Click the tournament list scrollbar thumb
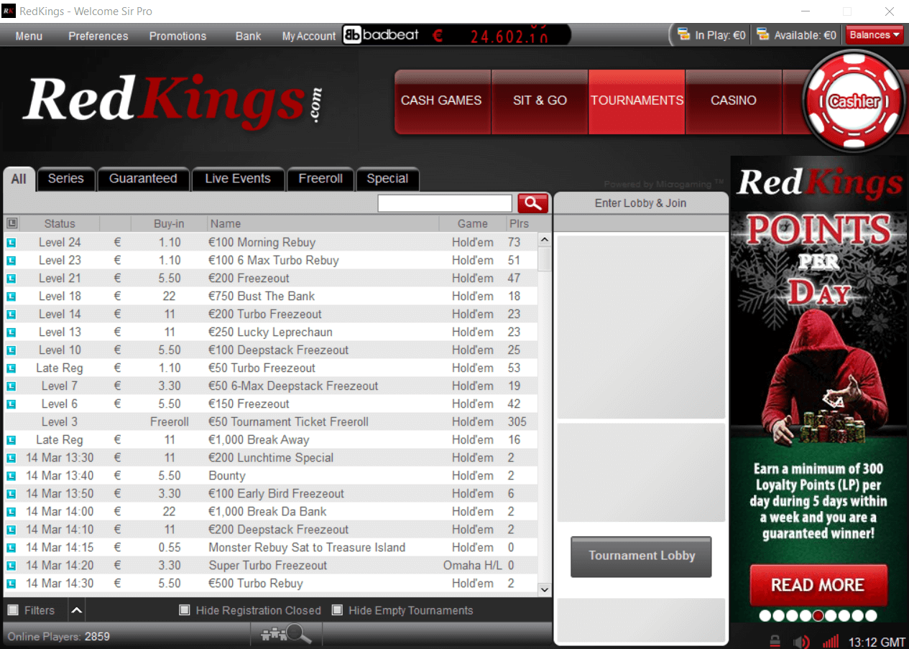909x649 pixels. pyautogui.click(x=544, y=259)
